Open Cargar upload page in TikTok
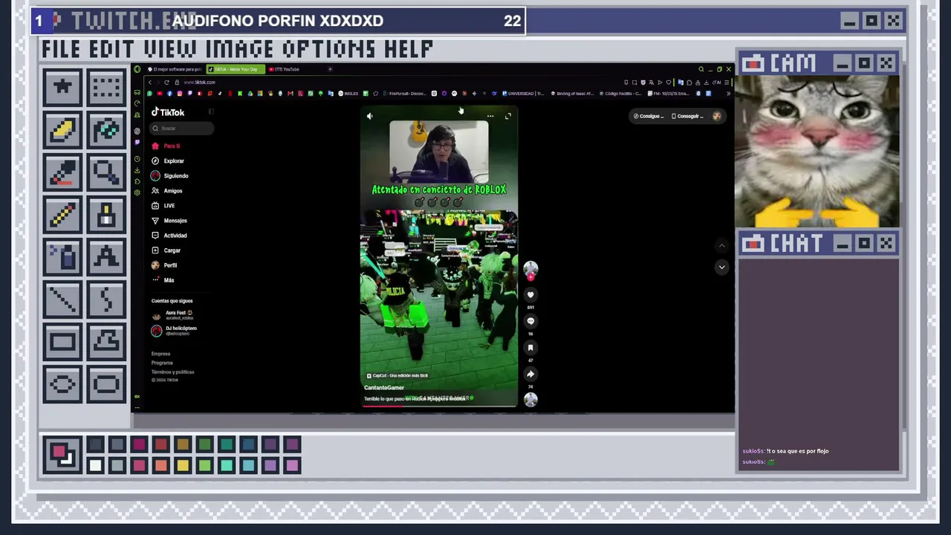This screenshot has height=535, width=951. 166,250
